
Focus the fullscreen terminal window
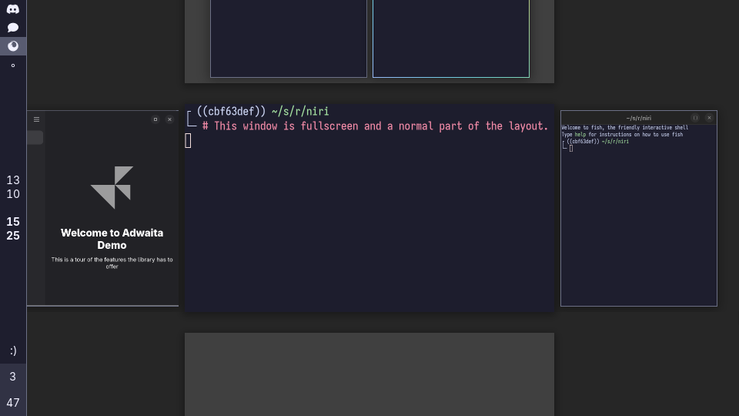tap(369, 223)
